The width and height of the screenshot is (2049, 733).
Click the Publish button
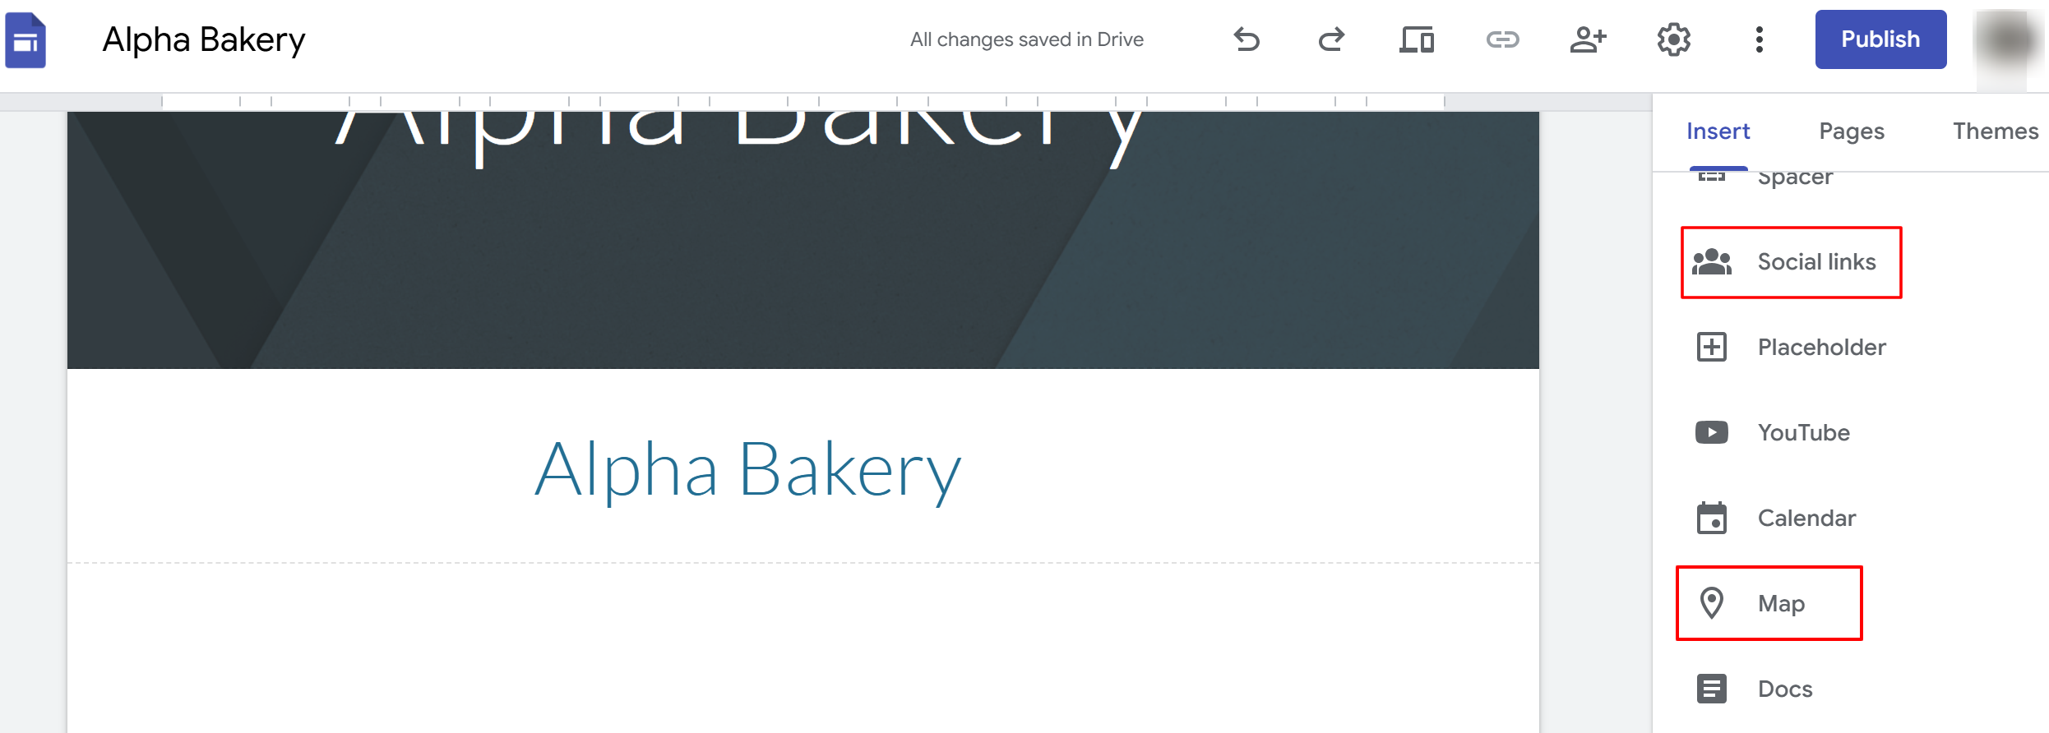1880,39
